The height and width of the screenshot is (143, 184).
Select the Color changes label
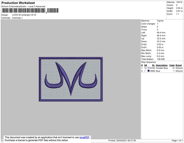click(148, 24)
